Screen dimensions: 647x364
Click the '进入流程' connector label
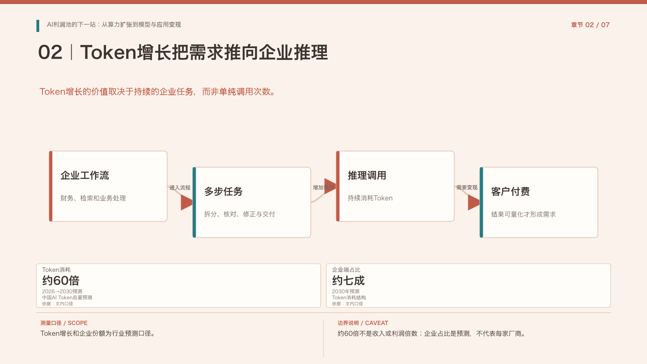pyautogui.click(x=180, y=188)
